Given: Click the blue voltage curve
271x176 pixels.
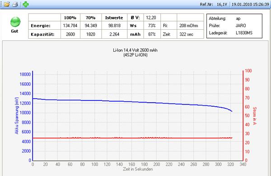Looking at the screenshot, I should 132,102.
